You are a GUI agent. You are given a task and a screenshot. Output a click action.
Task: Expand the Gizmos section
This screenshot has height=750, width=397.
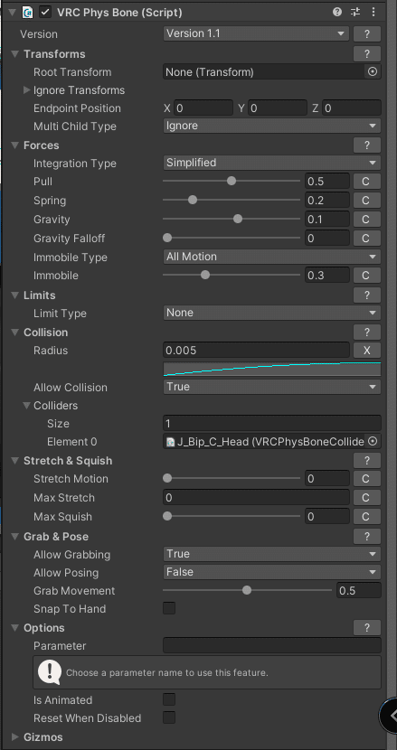tap(14, 736)
